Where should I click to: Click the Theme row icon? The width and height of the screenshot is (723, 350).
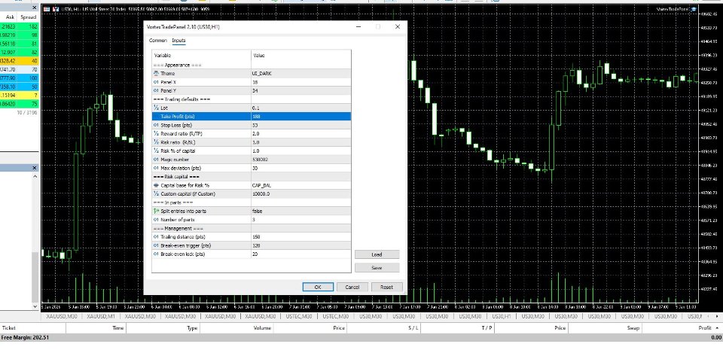click(156, 74)
